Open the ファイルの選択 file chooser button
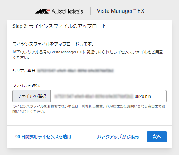 pos(32,96)
